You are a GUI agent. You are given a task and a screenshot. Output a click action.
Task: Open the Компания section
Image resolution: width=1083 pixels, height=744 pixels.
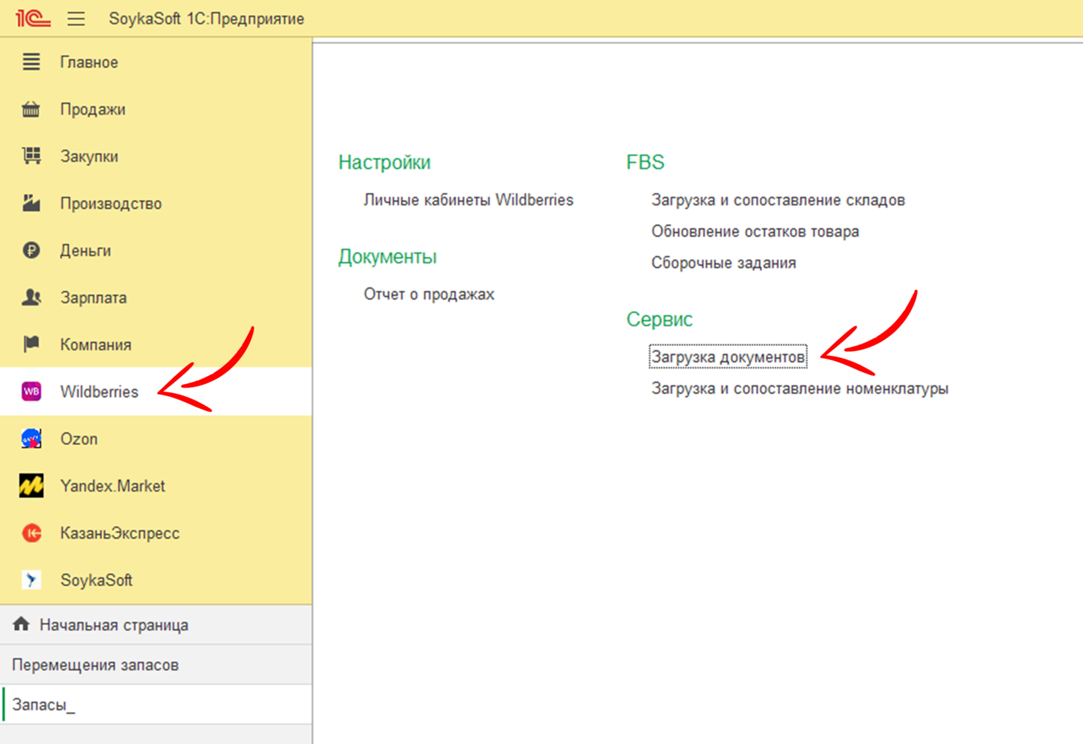pyautogui.click(x=156, y=344)
